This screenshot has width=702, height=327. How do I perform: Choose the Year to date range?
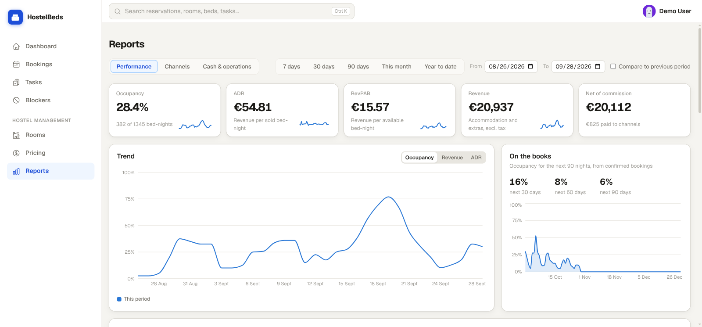(441, 66)
